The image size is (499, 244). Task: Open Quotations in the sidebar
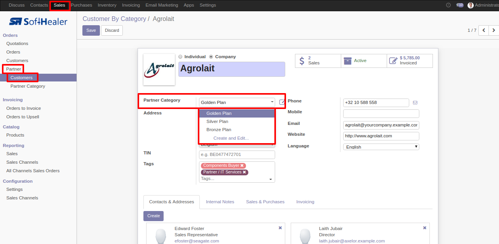(x=17, y=43)
